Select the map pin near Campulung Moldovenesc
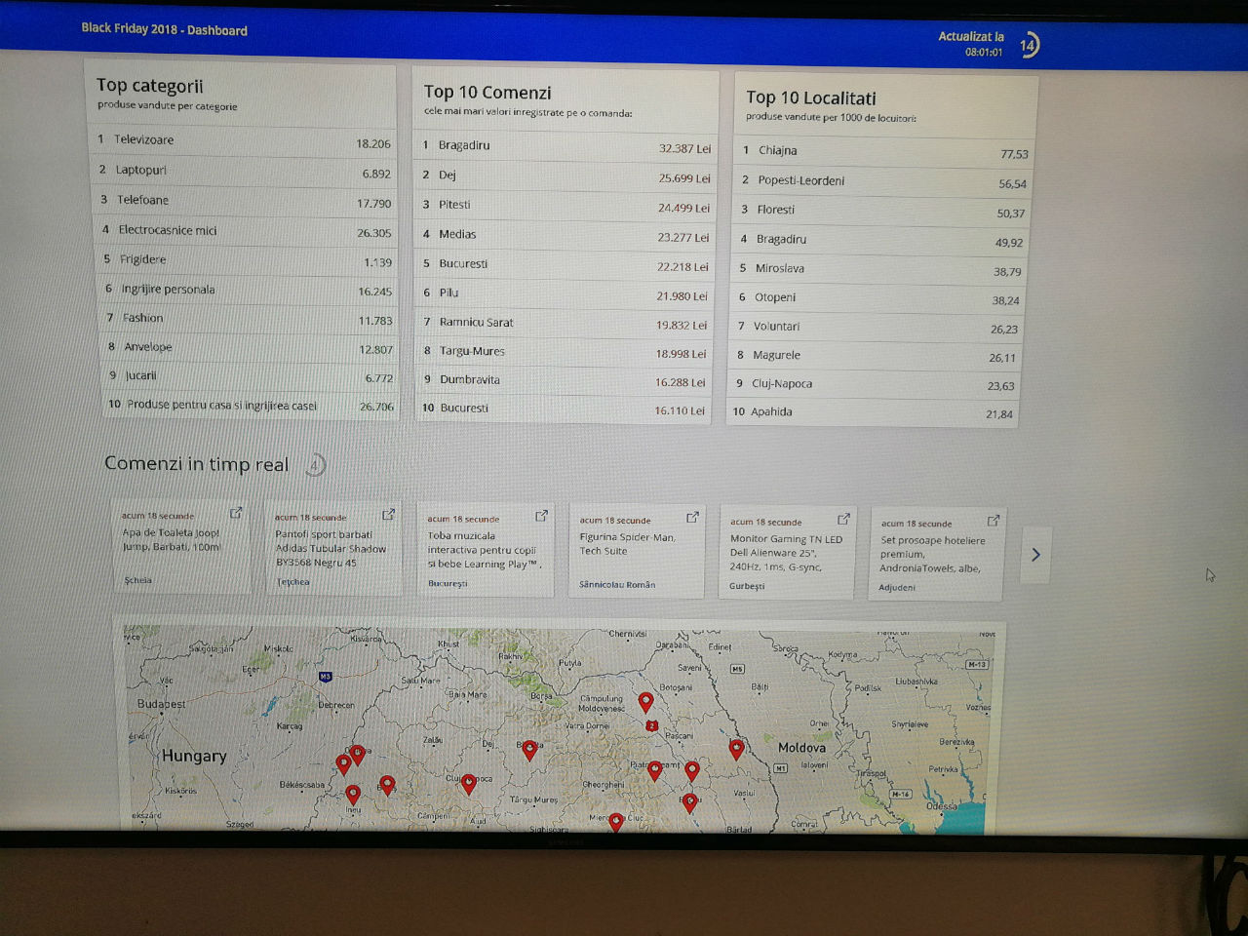This screenshot has height=936, width=1248. click(x=645, y=701)
